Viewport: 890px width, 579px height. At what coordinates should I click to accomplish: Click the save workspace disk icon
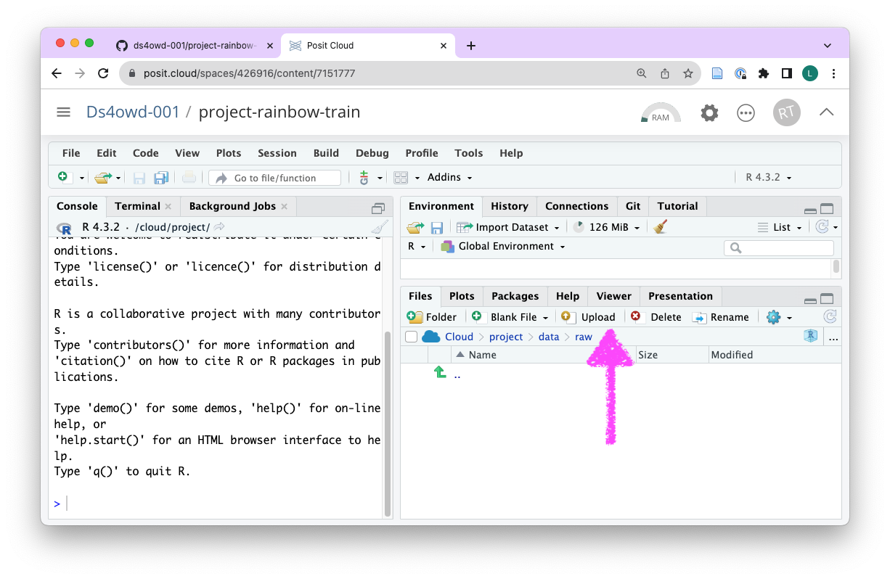click(437, 227)
